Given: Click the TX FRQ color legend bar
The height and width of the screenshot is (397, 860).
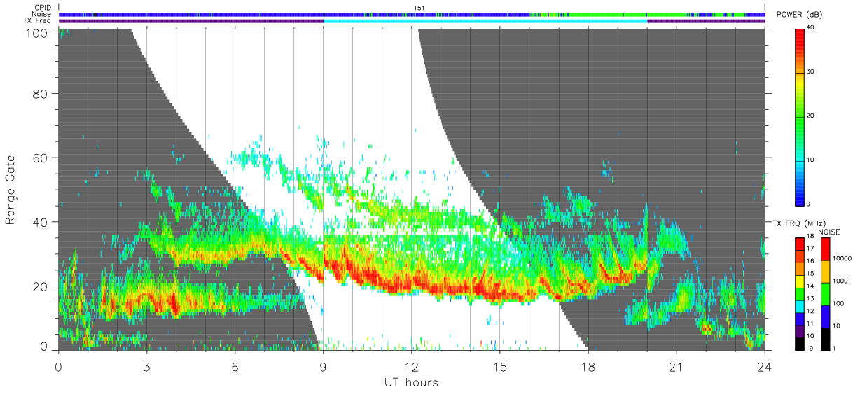Looking at the screenshot, I should 800,293.
